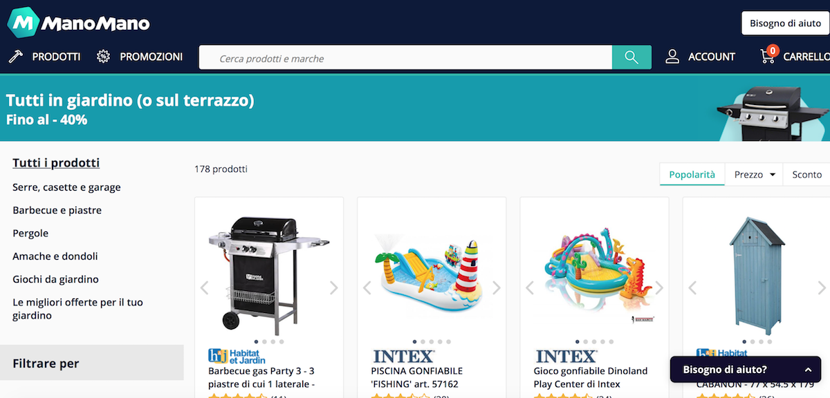This screenshot has height=398, width=830.
Task: Open the Prezzo sort dropdown
Action: click(754, 175)
